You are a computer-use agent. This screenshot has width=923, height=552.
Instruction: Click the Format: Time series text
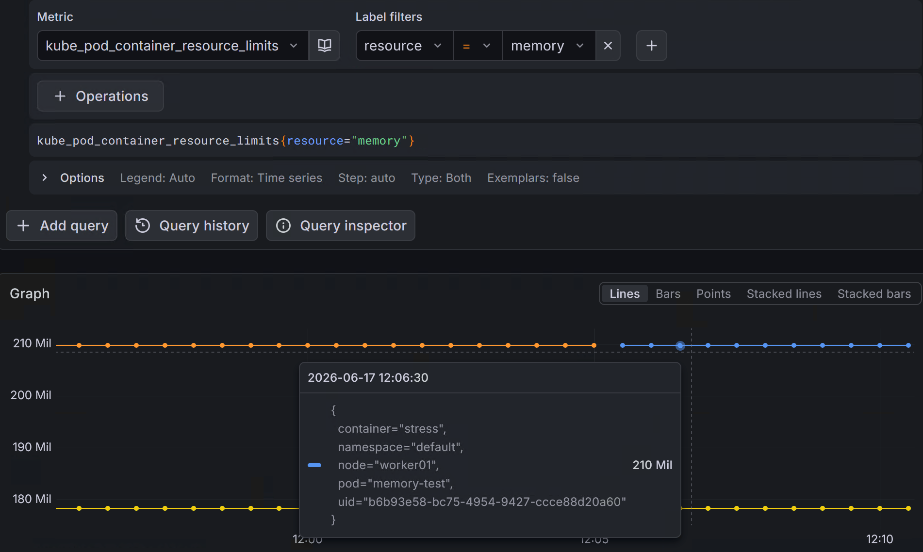(x=266, y=178)
